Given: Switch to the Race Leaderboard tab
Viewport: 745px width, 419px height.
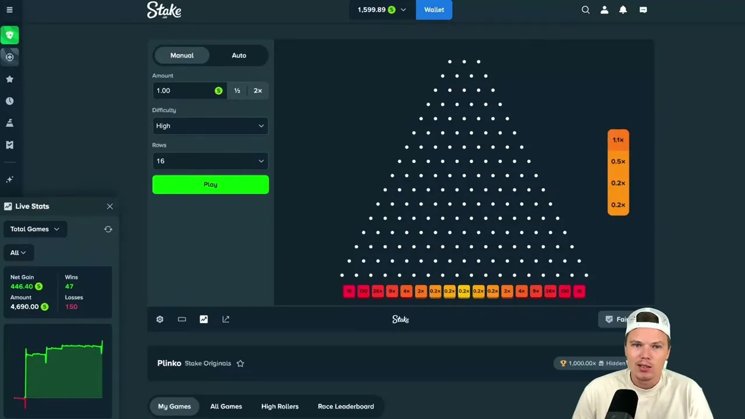Looking at the screenshot, I should [346, 407].
